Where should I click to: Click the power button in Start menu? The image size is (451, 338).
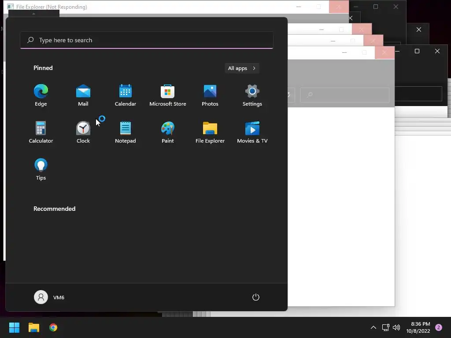[x=256, y=297]
